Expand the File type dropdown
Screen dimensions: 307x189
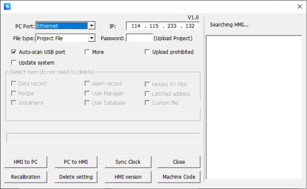click(x=91, y=38)
